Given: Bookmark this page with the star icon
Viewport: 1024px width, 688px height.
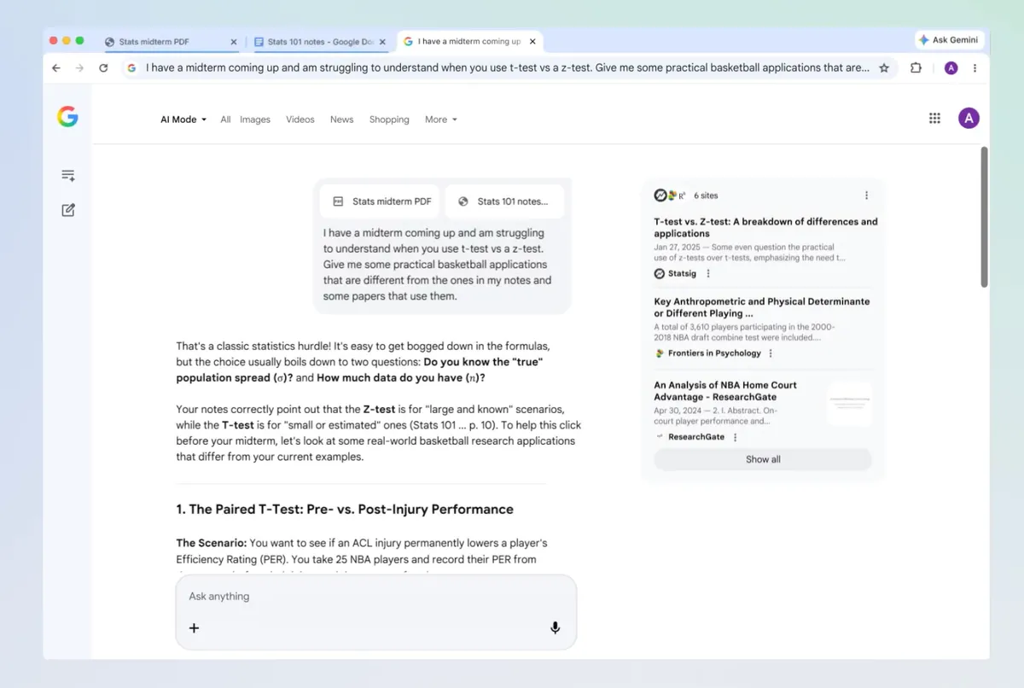Looking at the screenshot, I should (884, 68).
